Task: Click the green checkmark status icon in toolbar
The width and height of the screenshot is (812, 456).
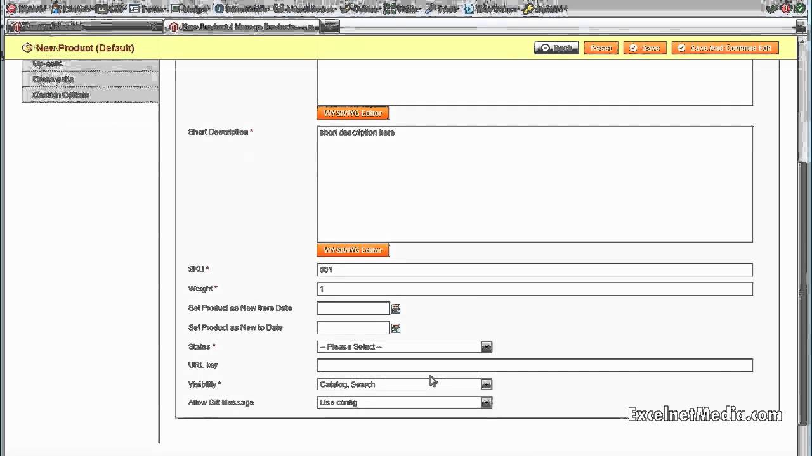Action: coord(799,9)
